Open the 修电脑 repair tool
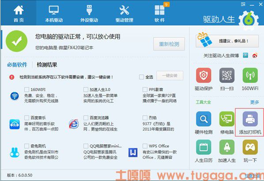The height and width of the screenshot is (181, 264). [x=227, y=119]
